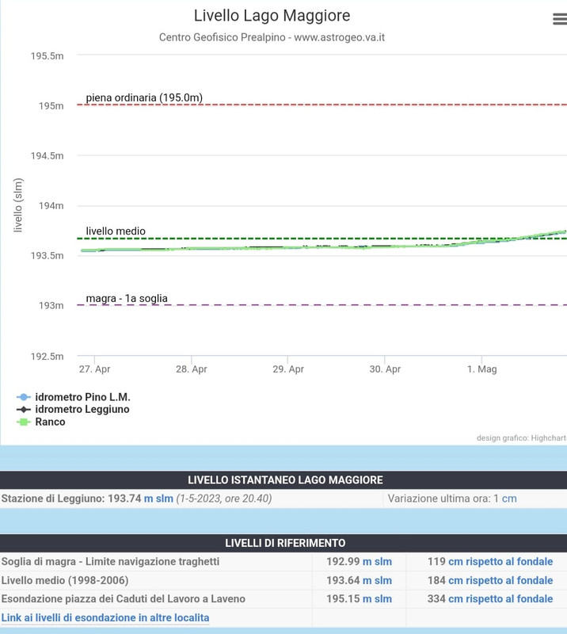This screenshot has height=634, width=567.
Task: Click the blue Pino L.M. legend marker
Action: (24, 397)
